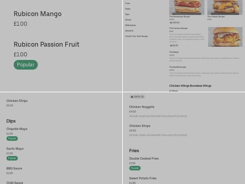Click the Popular badge under Chipotle Mayo
Screen dimensions: 245x184
pyautogui.click(x=12, y=138)
